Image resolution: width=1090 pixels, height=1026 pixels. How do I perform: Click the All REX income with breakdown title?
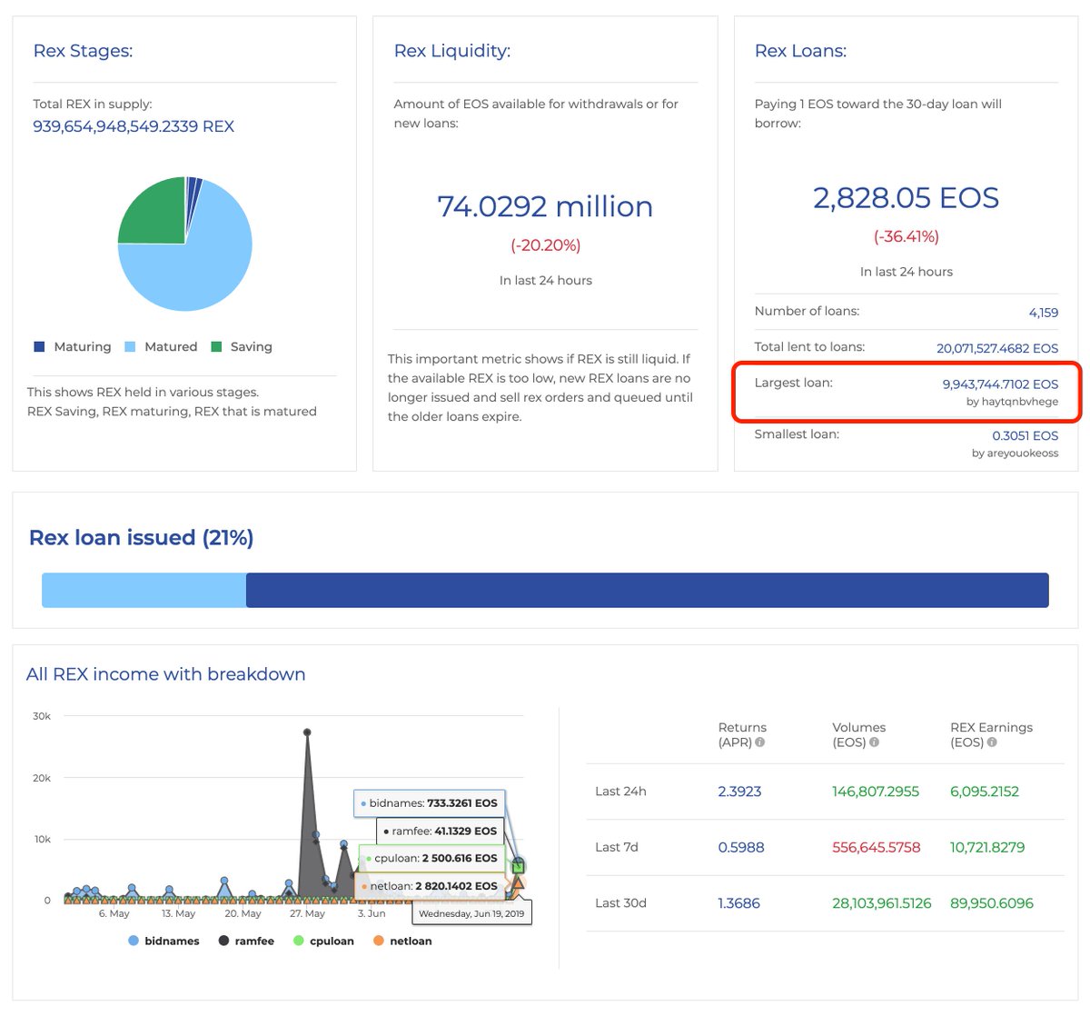point(166,674)
